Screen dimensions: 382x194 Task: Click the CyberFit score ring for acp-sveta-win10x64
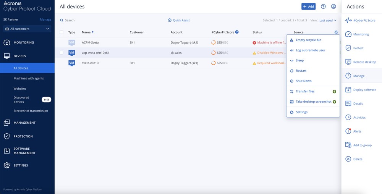coord(213,53)
